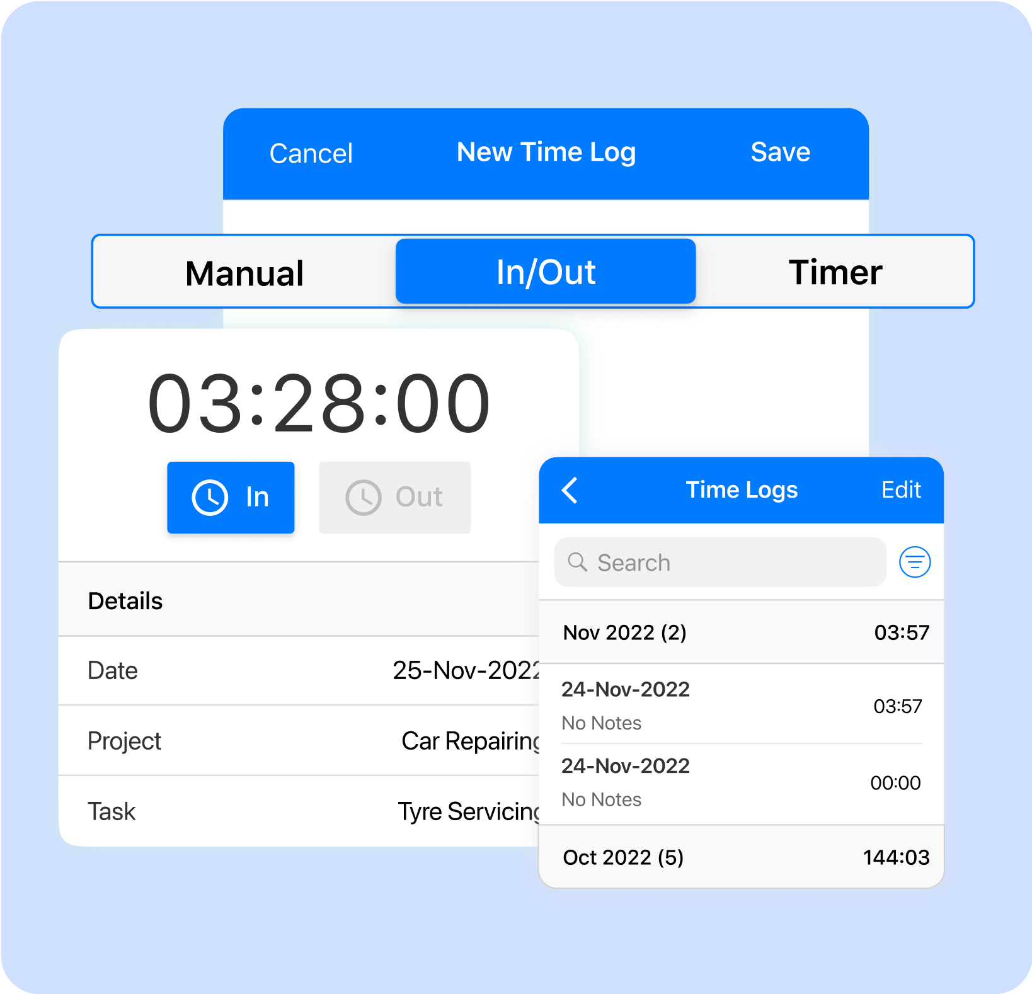Select the Timer tab
Image resolution: width=1032 pixels, height=994 pixels.
836,271
